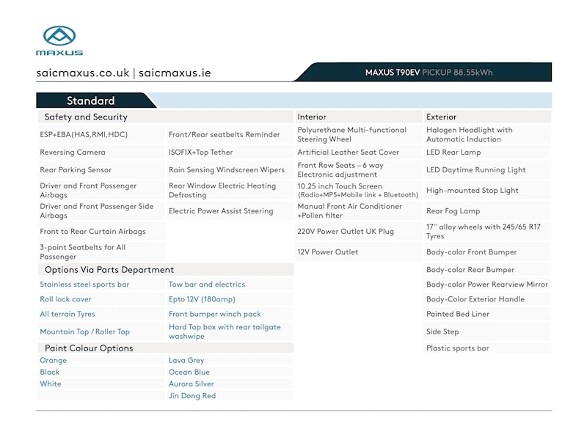Click the Maxus logo at top left
This screenshot has height=440, width=587.
pyautogui.click(x=59, y=40)
